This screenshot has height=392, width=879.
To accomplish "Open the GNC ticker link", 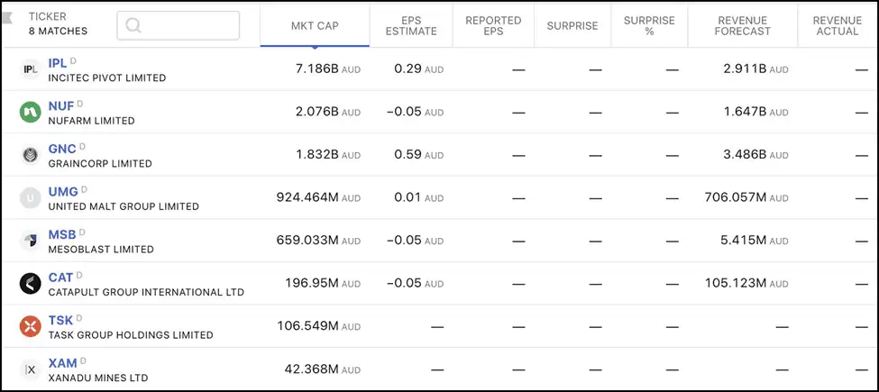I will pyautogui.click(x=62, y=149).
